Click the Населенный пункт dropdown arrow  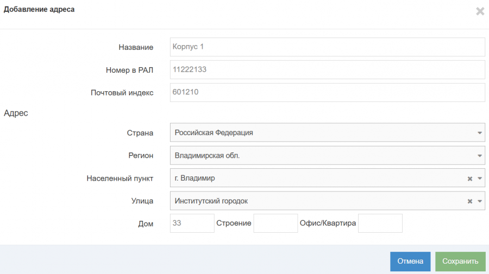480,179
